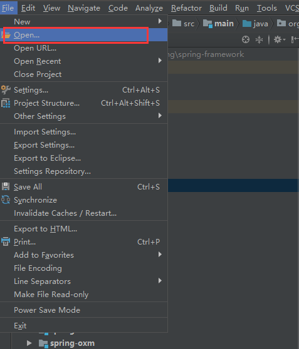Viewport: 299px width, 349px height.
Task: Open the Tools menu
Action: point(267,8)
